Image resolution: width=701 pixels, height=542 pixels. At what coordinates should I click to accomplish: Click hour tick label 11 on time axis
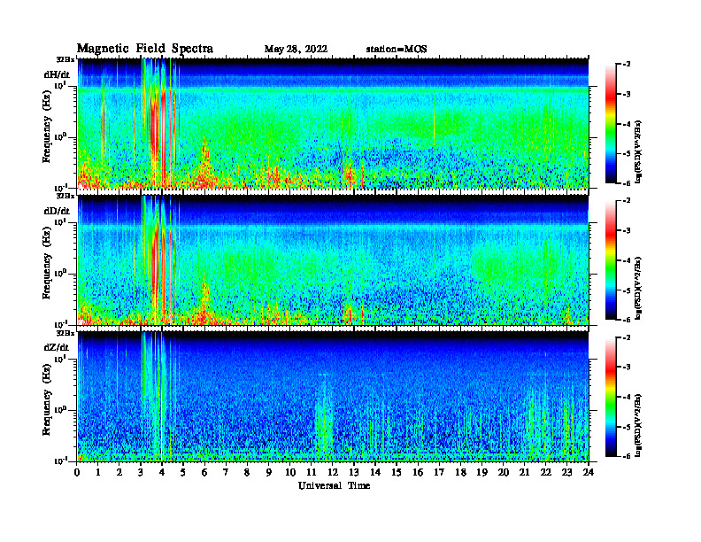(312, 472)
